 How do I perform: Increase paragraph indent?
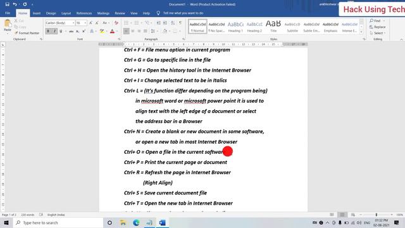[x=165, y=23]
